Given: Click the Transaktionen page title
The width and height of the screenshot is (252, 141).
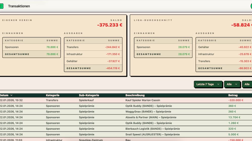Looking at the screenshot, I should click(x=19, y=6).
